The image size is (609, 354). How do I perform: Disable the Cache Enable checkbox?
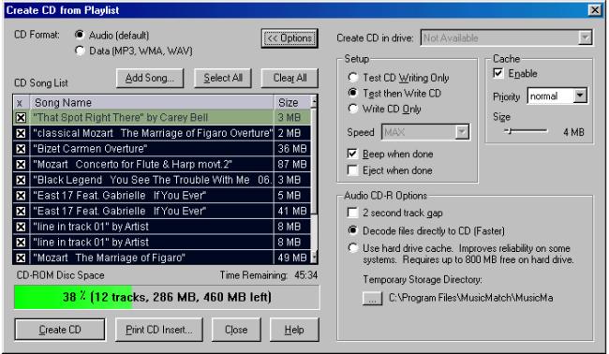(x=498, y=73)
